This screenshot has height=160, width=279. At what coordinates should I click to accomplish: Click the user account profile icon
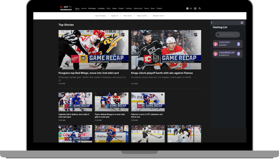tap(195, 9)
